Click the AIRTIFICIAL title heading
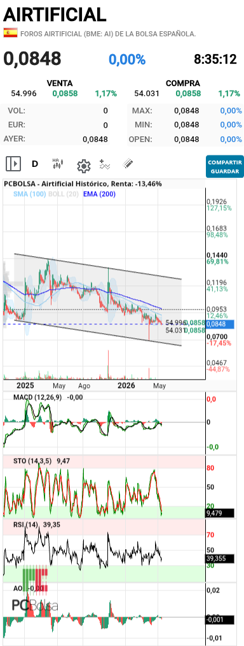The height and width of the screenshot is (646, 244). 55,15
